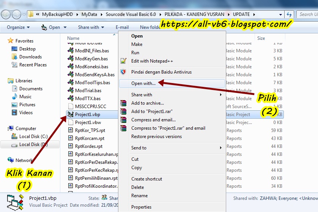This screenshot has width=318, height=212.
Task: Click Sourcode Visual Basic 6.0 breadcrumb
Action: pyautogui.click(x=131, y=14)
